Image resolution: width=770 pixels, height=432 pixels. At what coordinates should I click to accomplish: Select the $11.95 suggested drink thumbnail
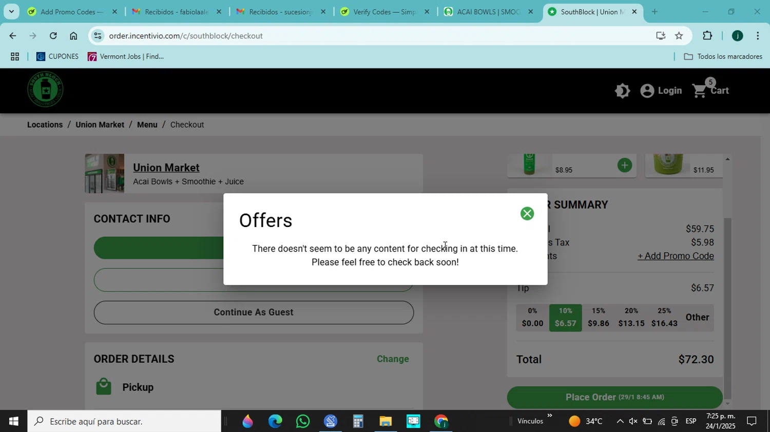667,164
